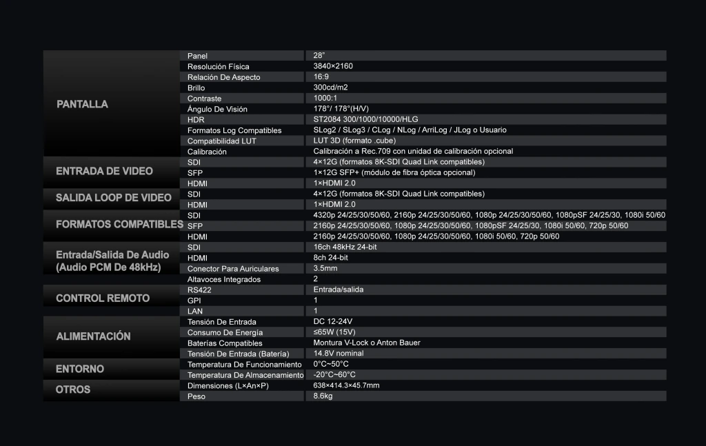Select the ENTRADA DE VIDEO heading

click(x=105, y=171)
